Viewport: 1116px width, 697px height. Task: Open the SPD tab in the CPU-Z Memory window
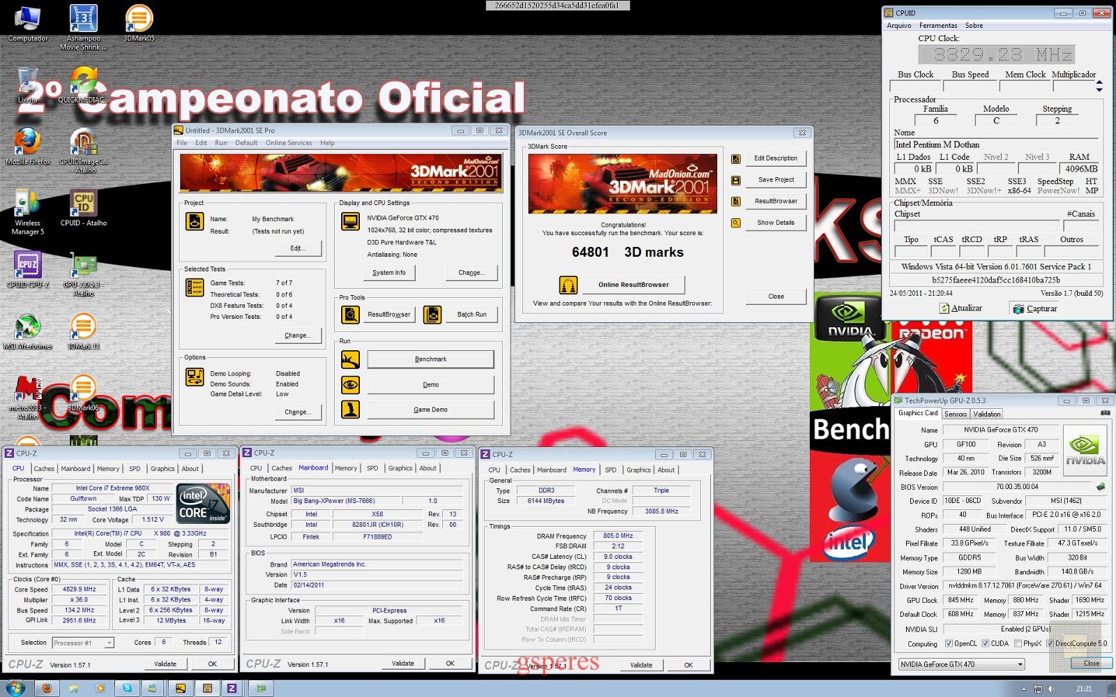pyautogui.click(x=611, y=470)
